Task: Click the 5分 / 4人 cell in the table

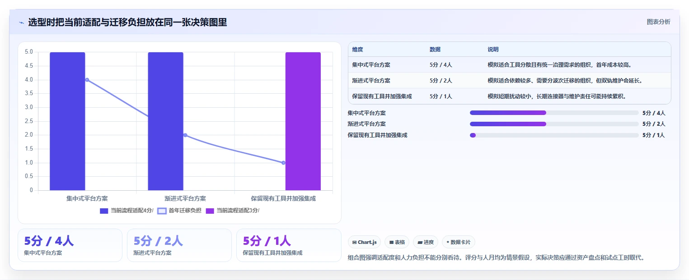Action: pyautogui.click(x=441, y=65)
